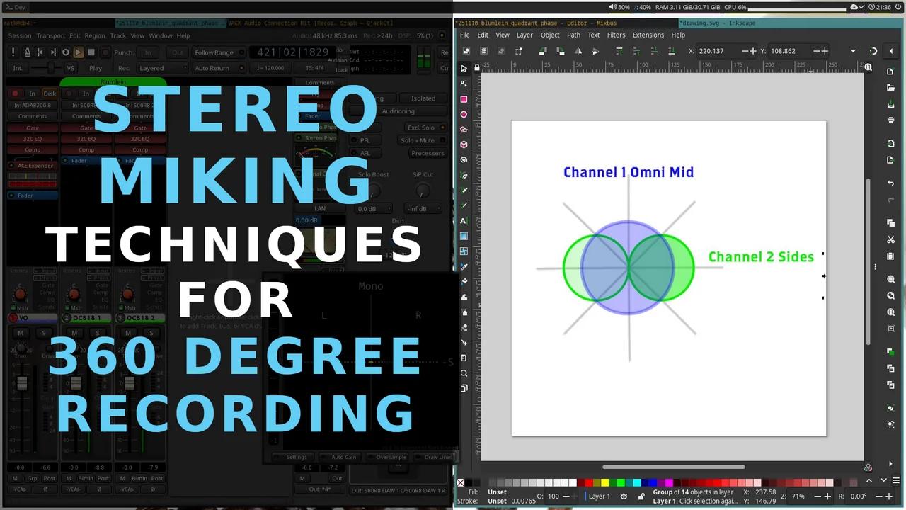This screenshot has width=906, height=510.
Task: Open the Layered record mode dropdown
Action: 162,68
